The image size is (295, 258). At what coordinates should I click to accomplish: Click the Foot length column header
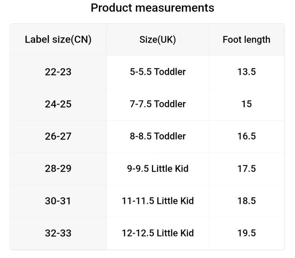[247, 40]
